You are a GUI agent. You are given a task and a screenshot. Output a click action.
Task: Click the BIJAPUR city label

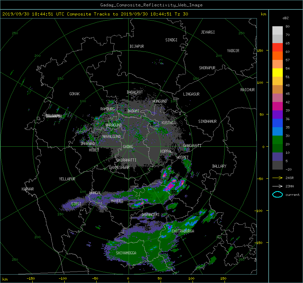pos(137,46)
